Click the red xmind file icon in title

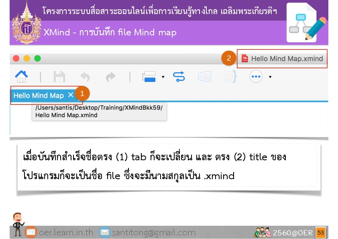pyautogui.click(x=244, y=59)
